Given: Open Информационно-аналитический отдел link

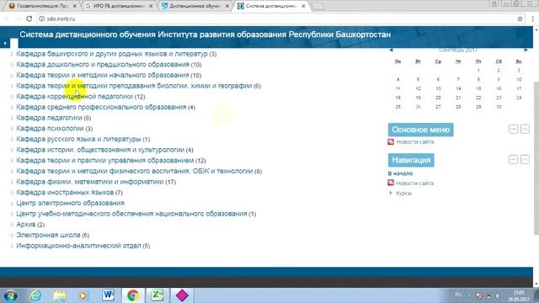Looking at the screenshot, I should pos(78,246).
